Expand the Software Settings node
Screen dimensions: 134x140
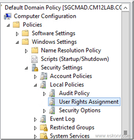(x=17, y=34)
